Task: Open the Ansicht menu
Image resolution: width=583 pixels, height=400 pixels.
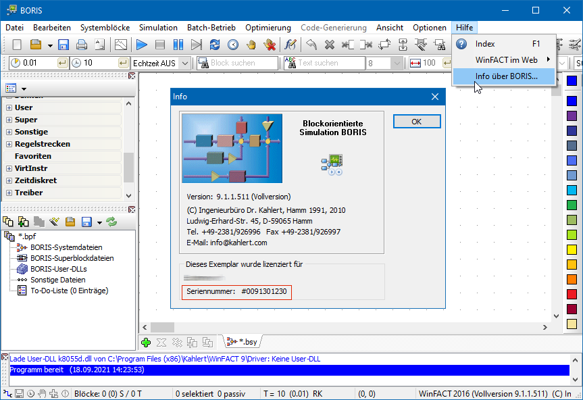Action: [390, 28]
